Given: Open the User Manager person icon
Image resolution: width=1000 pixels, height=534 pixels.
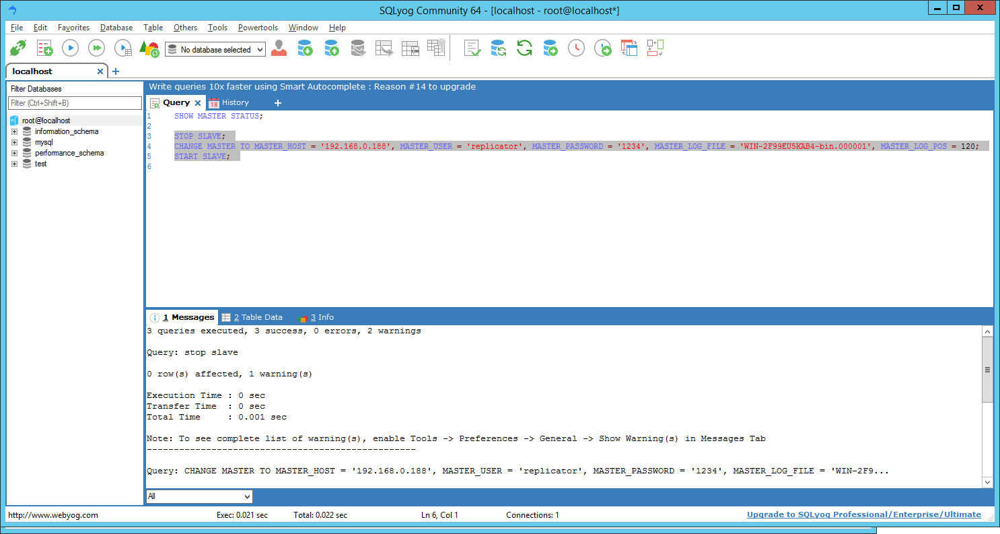Looking at the screenshot, I should 279,48.
